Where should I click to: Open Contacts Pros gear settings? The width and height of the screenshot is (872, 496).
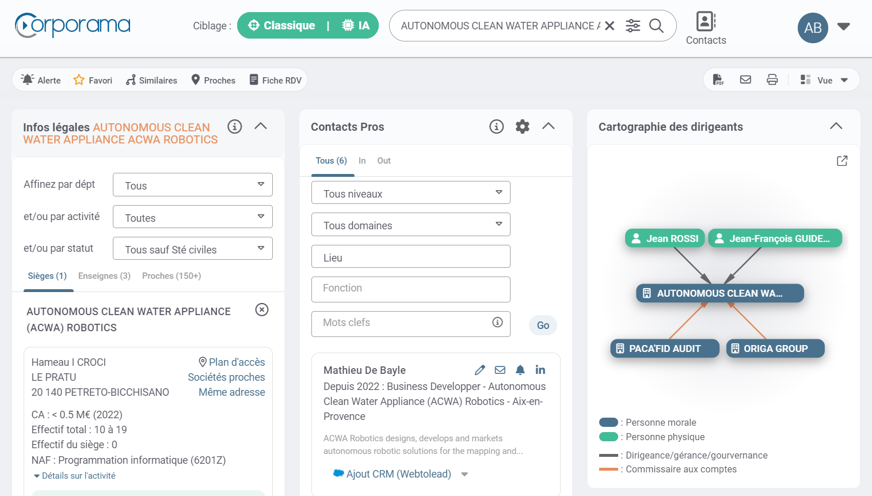(x=522, y=127)
